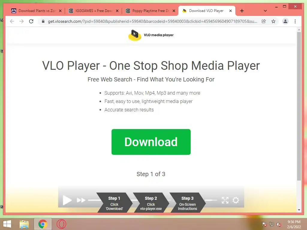The image size is (307, 230).
Task: Reload the current page
Action: point(31,21)
